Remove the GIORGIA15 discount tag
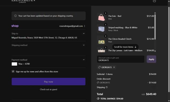170x102 pixels. (114, 67)
